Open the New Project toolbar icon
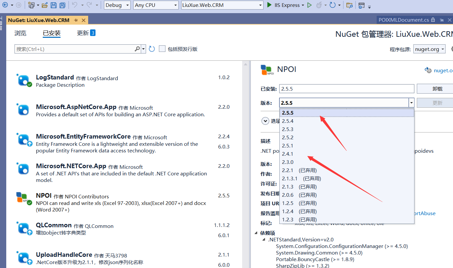The height and width of the screenshot is (268, 453). (32, 5)
